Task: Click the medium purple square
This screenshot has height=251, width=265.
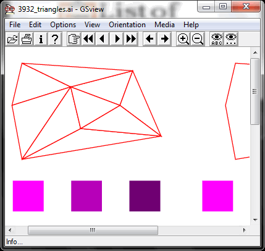Action: point(86,196)
